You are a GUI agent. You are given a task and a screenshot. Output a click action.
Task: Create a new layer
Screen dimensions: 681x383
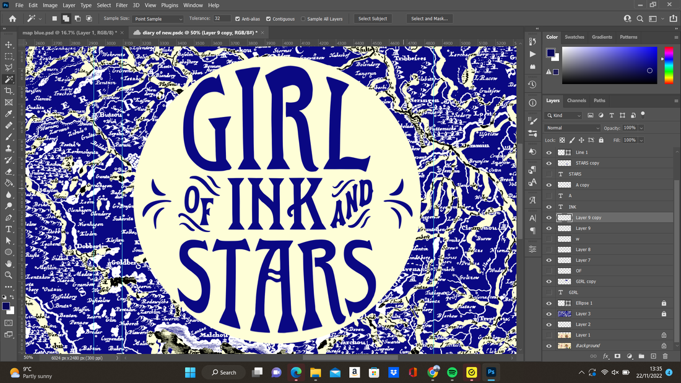pyautogui.click(x=653, y=356)
